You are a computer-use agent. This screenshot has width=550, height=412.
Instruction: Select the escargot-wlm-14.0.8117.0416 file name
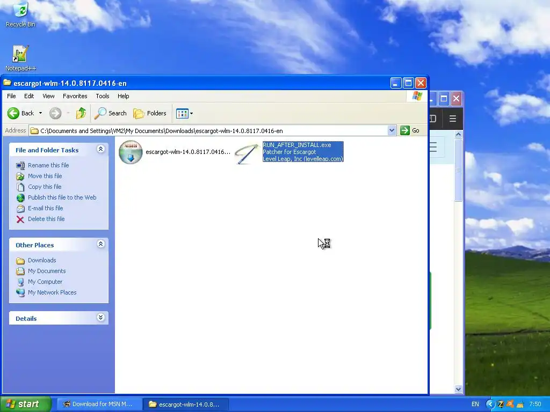[x=188, y=152]
